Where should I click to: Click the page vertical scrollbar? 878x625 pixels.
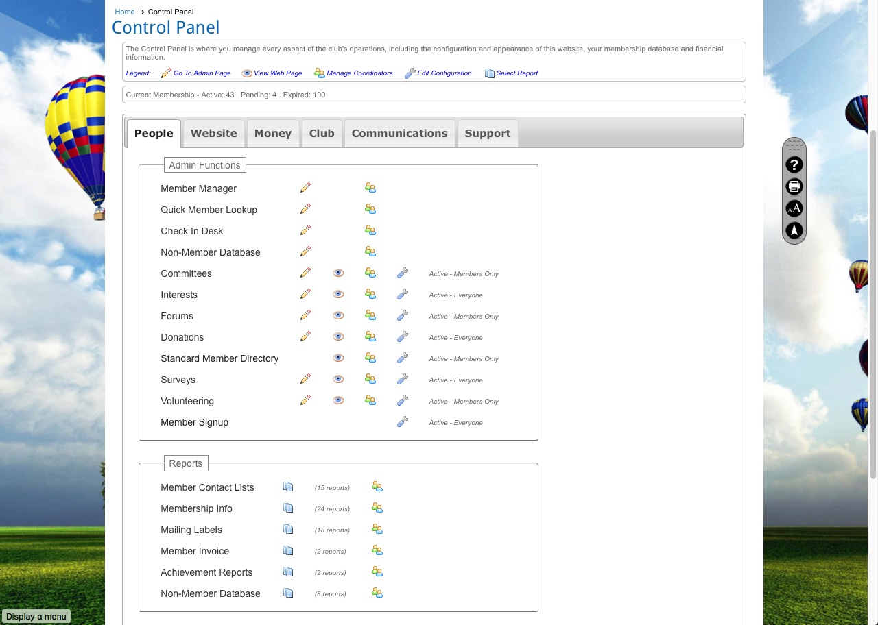click(873, 302)
